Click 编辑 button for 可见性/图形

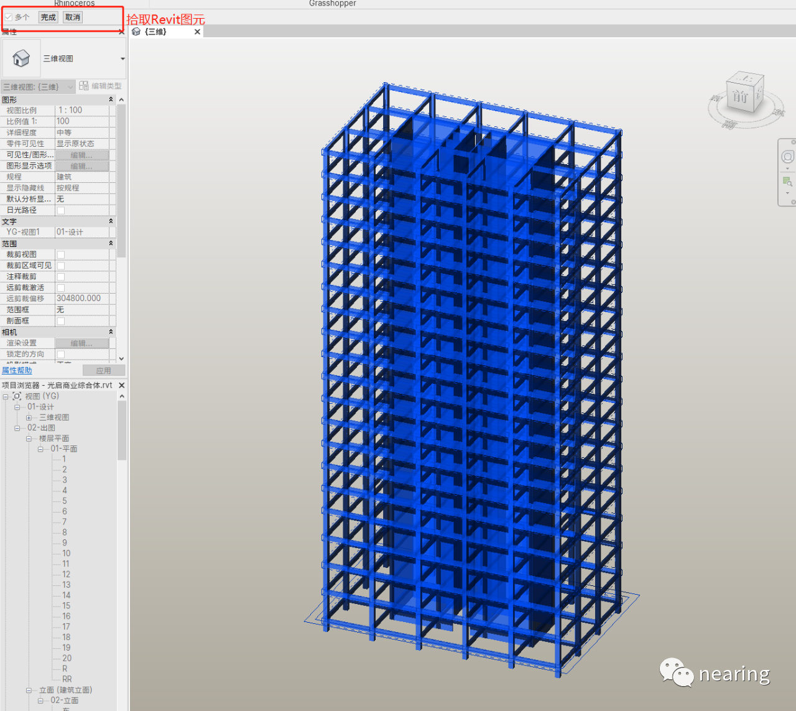(82, 155)
